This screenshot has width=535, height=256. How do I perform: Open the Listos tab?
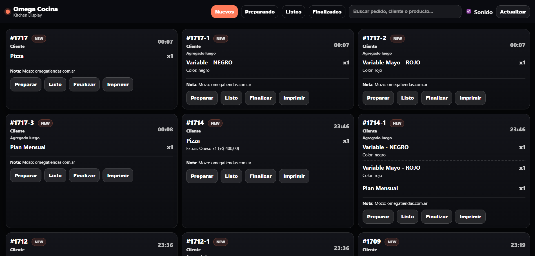click(293, 12)
